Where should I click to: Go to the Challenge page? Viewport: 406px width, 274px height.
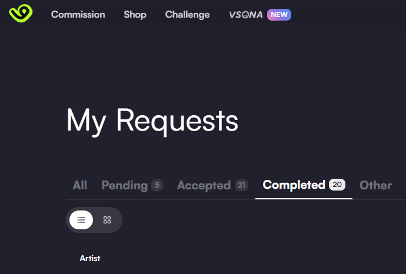pyautogui.click(x=187, y=15)
